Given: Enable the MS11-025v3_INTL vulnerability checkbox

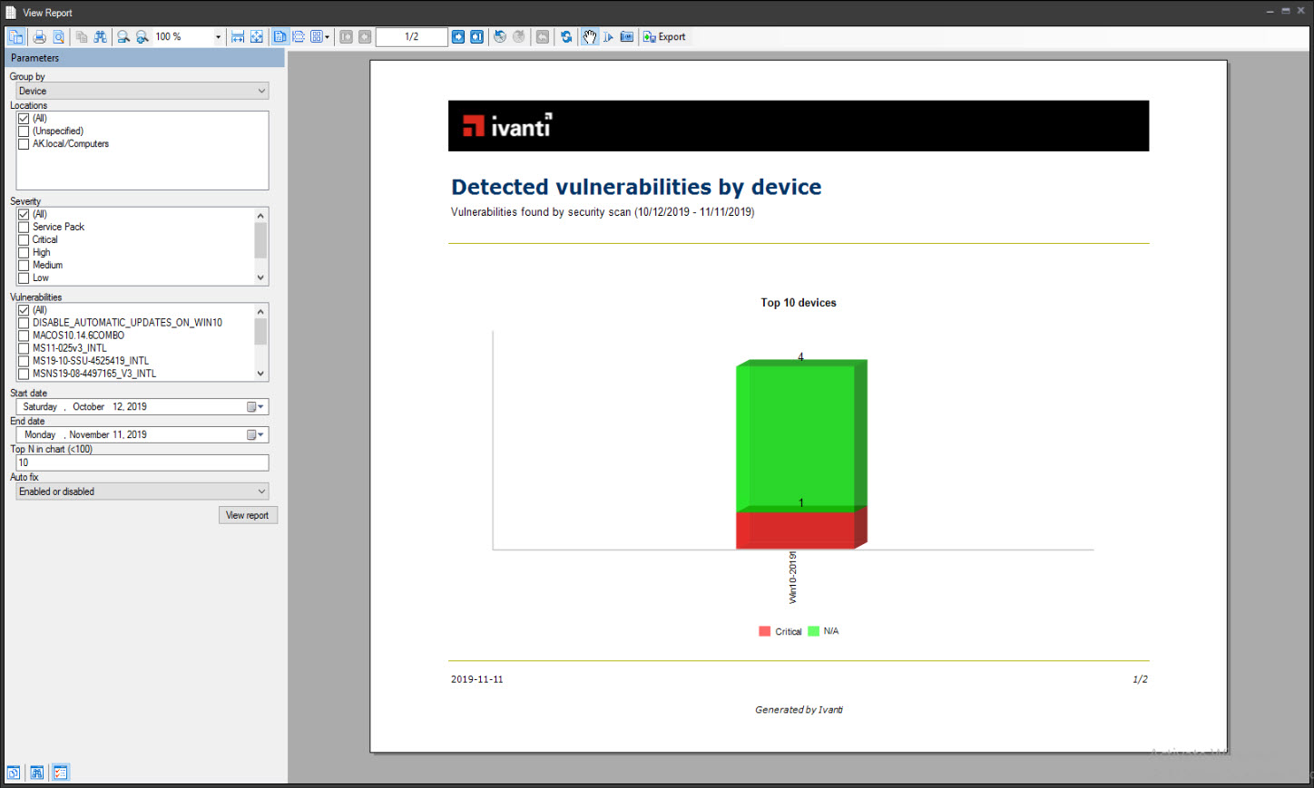Looking at the screenshot, I should click(x=23, y=347).
